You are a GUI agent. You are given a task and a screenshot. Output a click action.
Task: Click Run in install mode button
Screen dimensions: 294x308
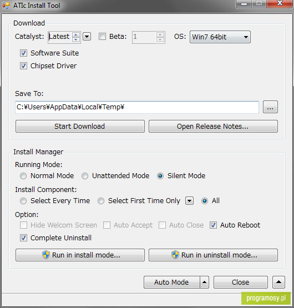click(x=80, y=255)
